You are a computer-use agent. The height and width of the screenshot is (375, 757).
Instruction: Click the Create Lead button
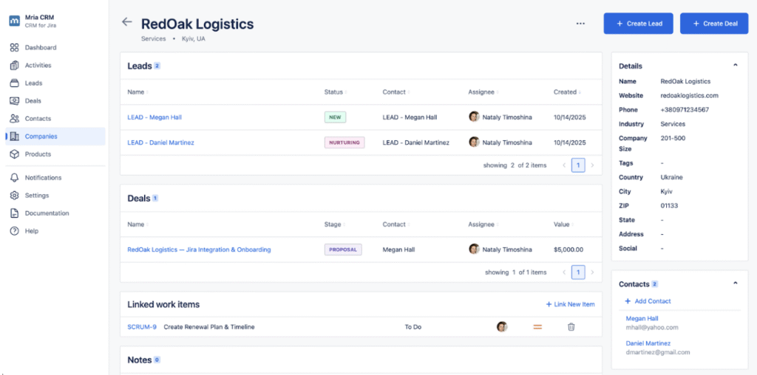pyautogui.click(x=638, y=24)
